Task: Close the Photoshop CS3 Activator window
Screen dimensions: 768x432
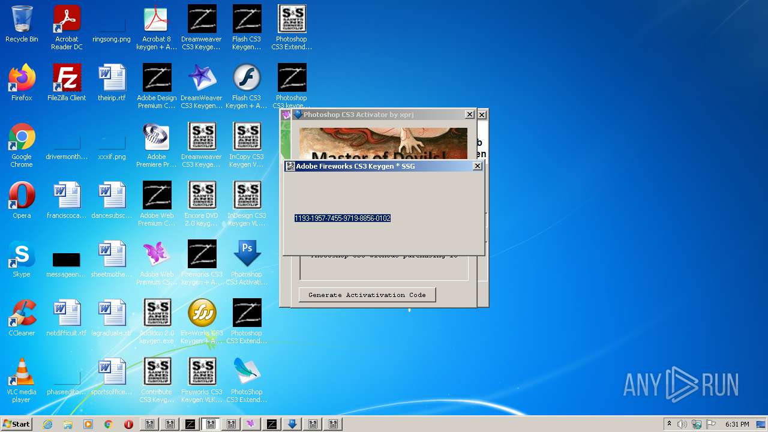Action: (x=470, y=115)
